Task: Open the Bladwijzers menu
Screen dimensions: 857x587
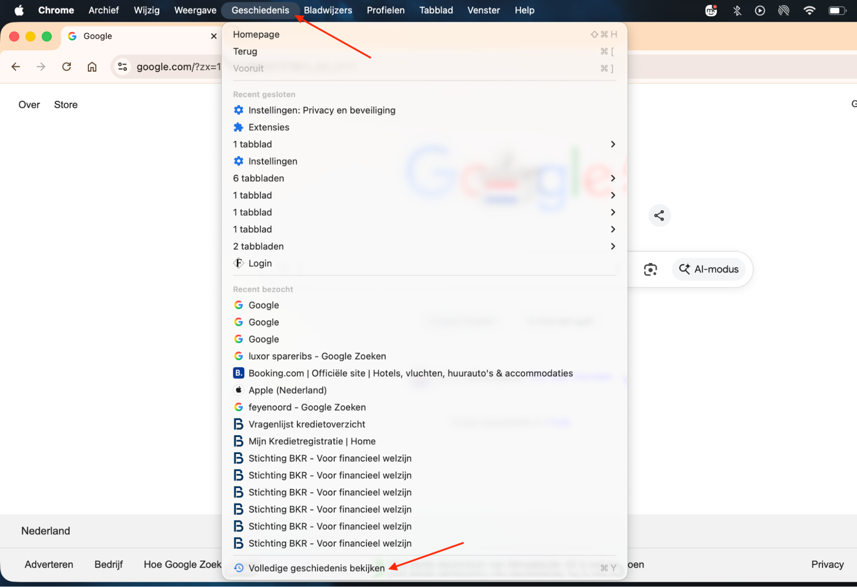Action: 328,10
